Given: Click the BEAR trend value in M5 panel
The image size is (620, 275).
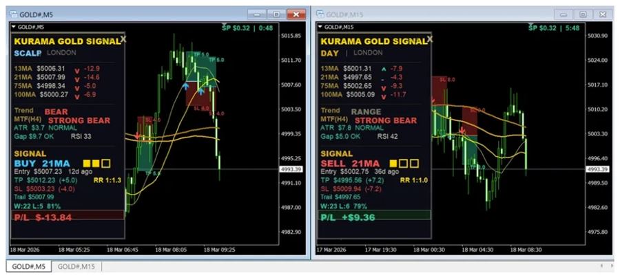Looking at the screenshot, I should coord(56,112).
